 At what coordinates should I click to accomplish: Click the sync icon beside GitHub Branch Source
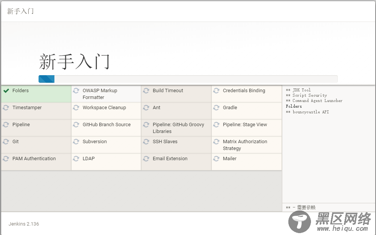coord(76,125)
